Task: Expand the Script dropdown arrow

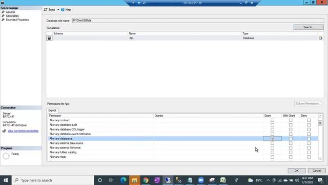Action: [x=58, y=10]
